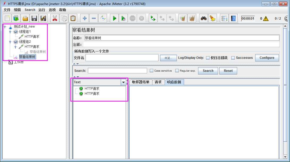
Task: Start the test with green play icon
Action: [x=114, y=18]
